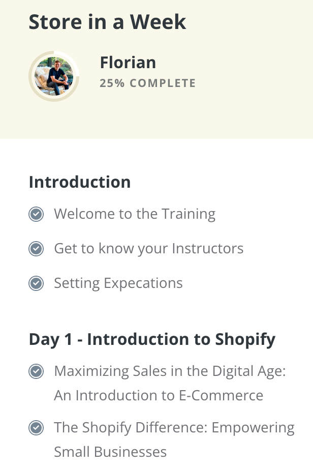
Task: Click the name Florian
Action: 128,63
